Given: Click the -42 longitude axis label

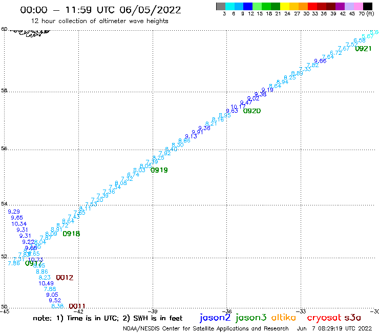Looking at the screenshot, I should [x=79, y=311].
